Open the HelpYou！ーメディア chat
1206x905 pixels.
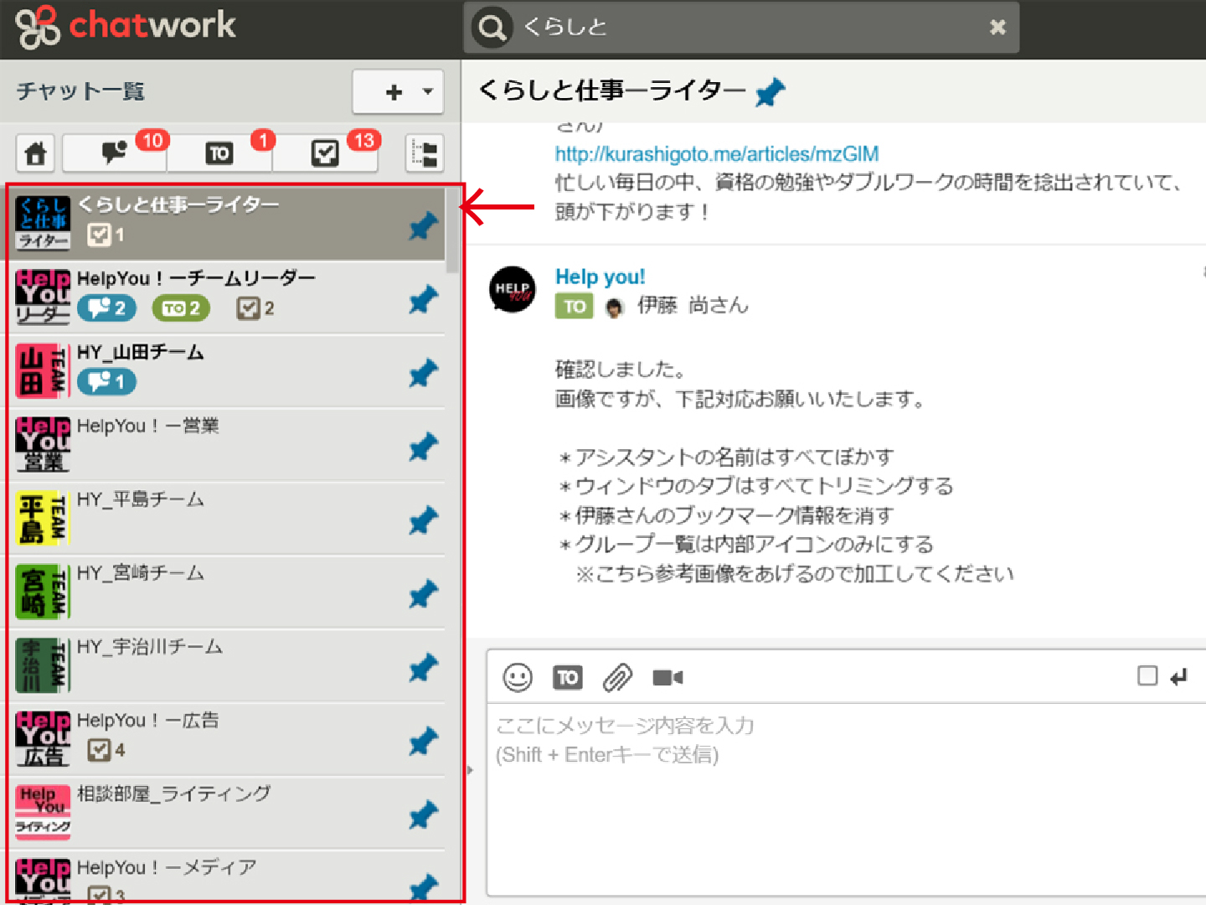[x=226, y=877]
